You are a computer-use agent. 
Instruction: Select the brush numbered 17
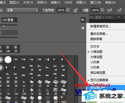32,83
